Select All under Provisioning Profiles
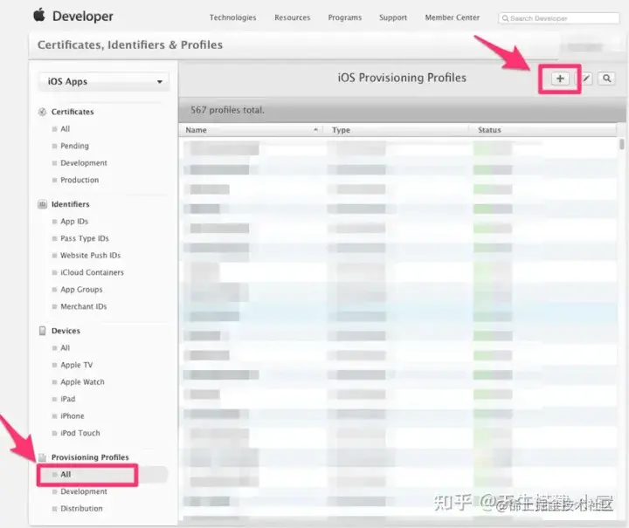629x528 pixels. click(66, 474)
